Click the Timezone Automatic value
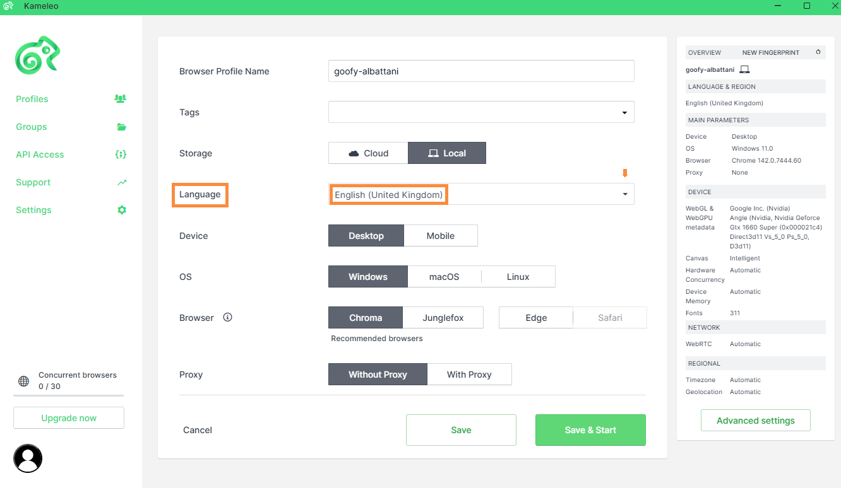The width and height of the screenshot is (841, 488). pos(746,380)
